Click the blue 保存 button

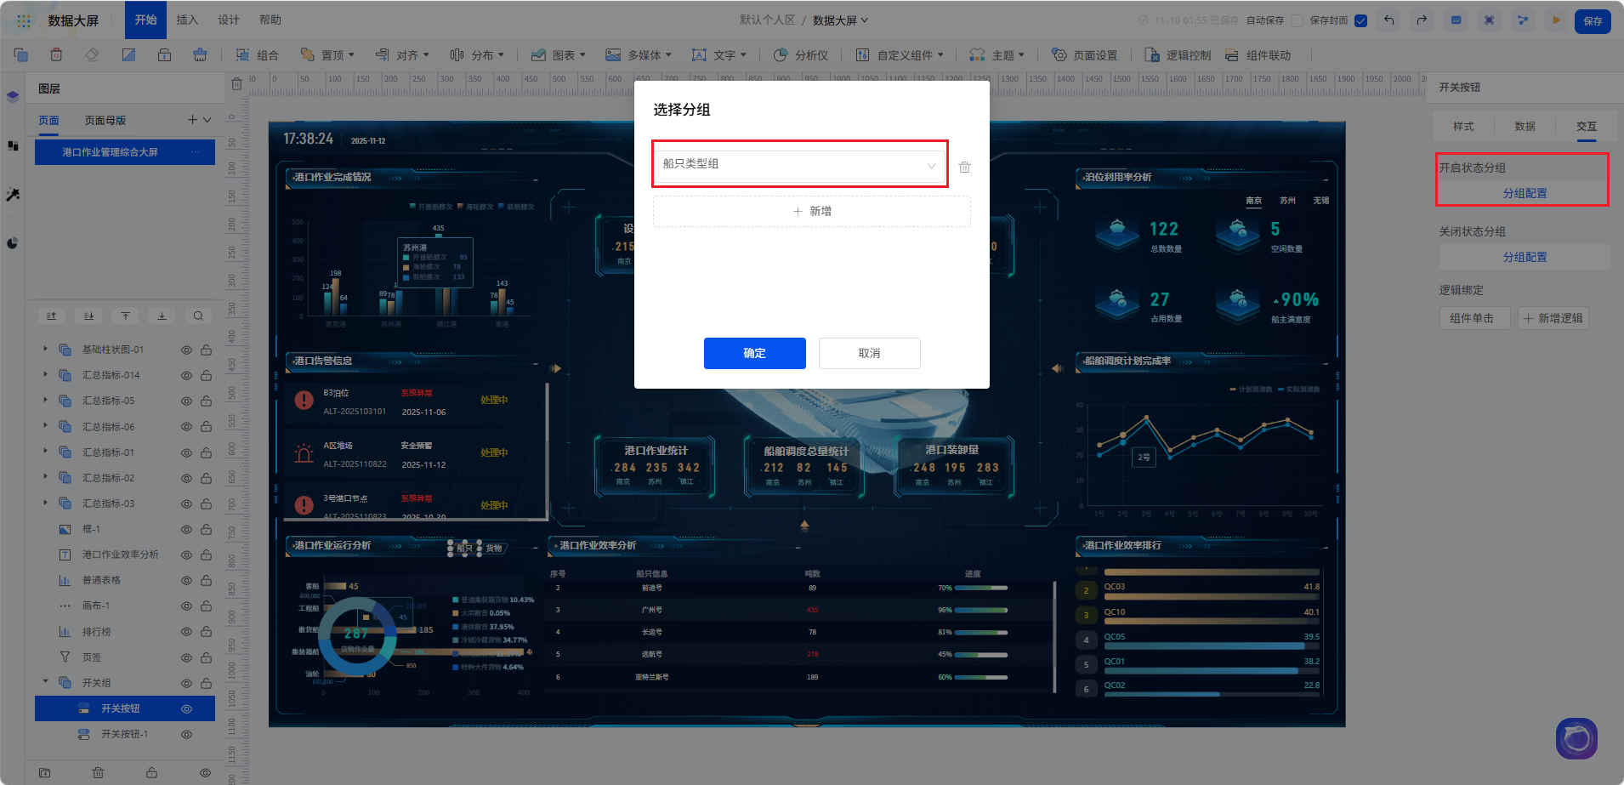1593,21
